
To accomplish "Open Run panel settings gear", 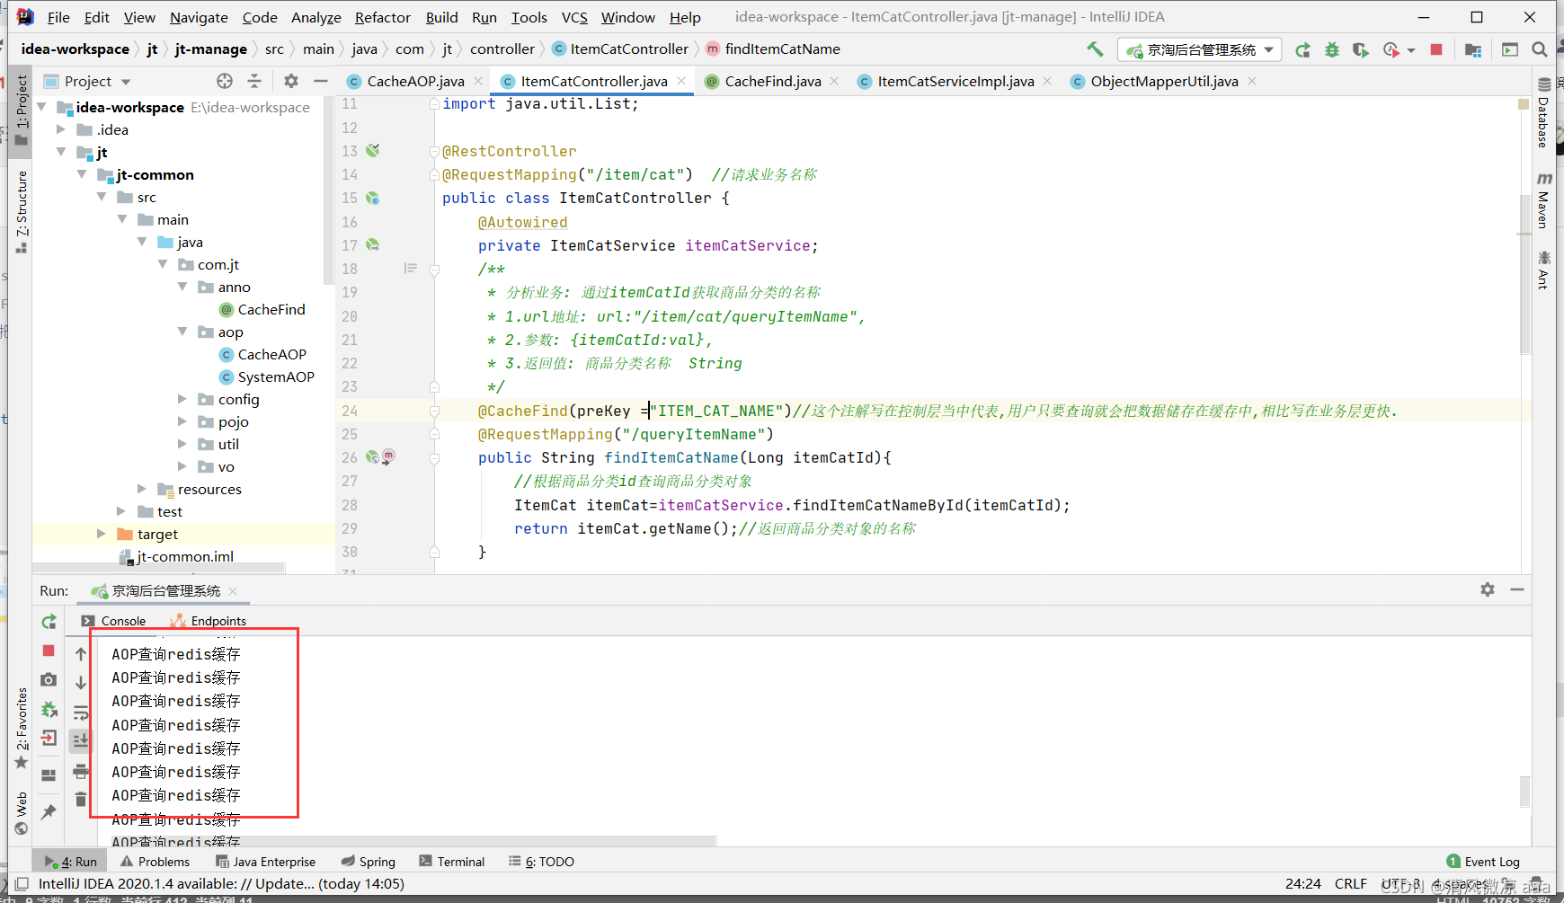I will 1488,589.
